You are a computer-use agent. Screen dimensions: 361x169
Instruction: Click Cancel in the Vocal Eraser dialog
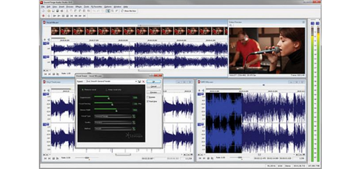154,86
